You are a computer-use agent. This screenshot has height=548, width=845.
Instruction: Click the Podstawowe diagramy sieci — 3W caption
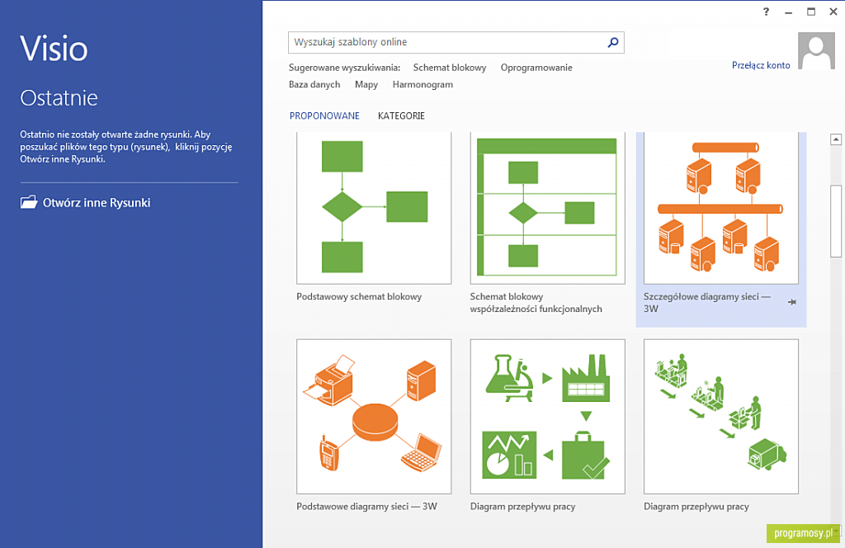[x=366, y=507]
